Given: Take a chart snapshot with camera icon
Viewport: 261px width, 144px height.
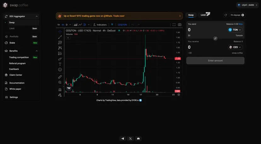Looking at the screenshot, I should click(x=180, y=25).
